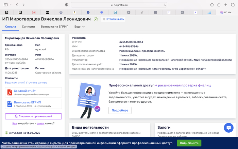Switch to the BB favicon tab
This screenshot has height=149, width=238.
tap(47, 13)
